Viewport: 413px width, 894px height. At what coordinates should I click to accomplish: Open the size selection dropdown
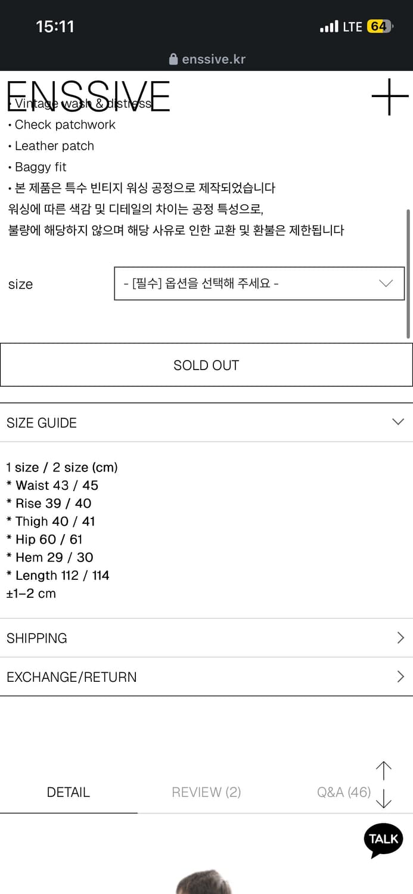[x=259, y=284]
